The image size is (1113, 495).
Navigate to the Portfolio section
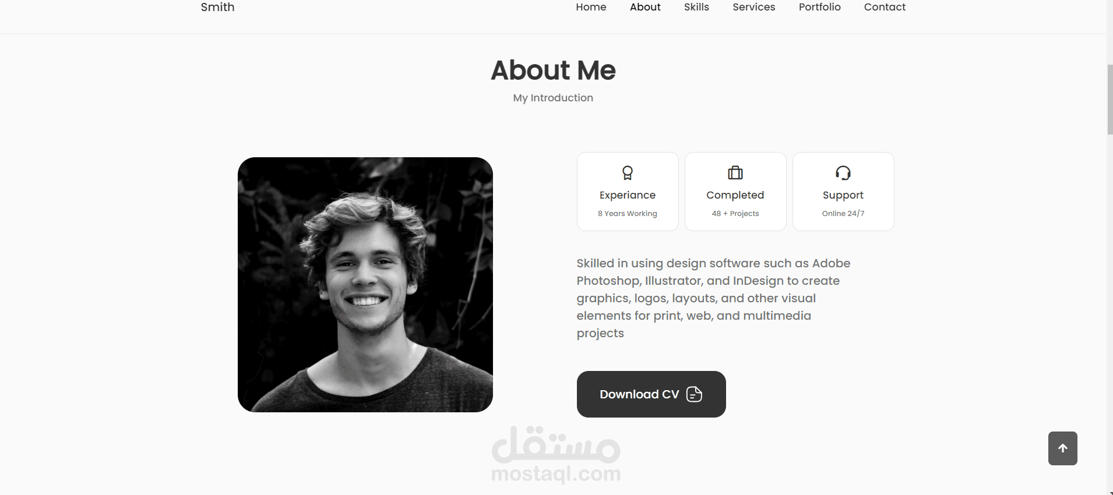819,7
